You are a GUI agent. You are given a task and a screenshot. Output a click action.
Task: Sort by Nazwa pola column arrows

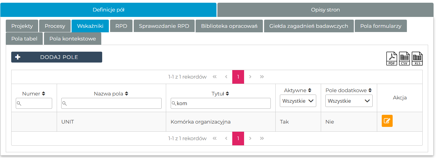[x=126, y=94]
